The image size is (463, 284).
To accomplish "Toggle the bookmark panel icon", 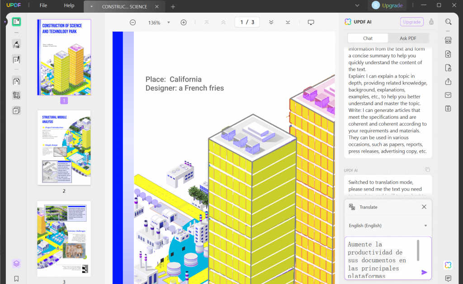I will (x=16, y=279).
